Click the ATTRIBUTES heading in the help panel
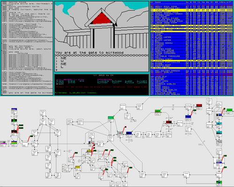 pos(104,79)
